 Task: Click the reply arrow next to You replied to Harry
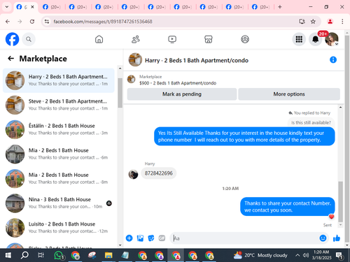[x=290, y=113]
